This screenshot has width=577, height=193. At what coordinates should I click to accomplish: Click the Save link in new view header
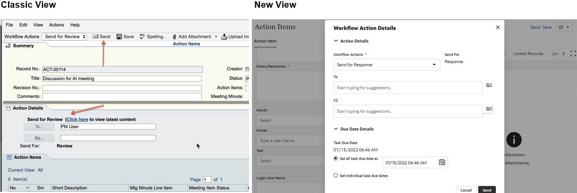[547, 27]
